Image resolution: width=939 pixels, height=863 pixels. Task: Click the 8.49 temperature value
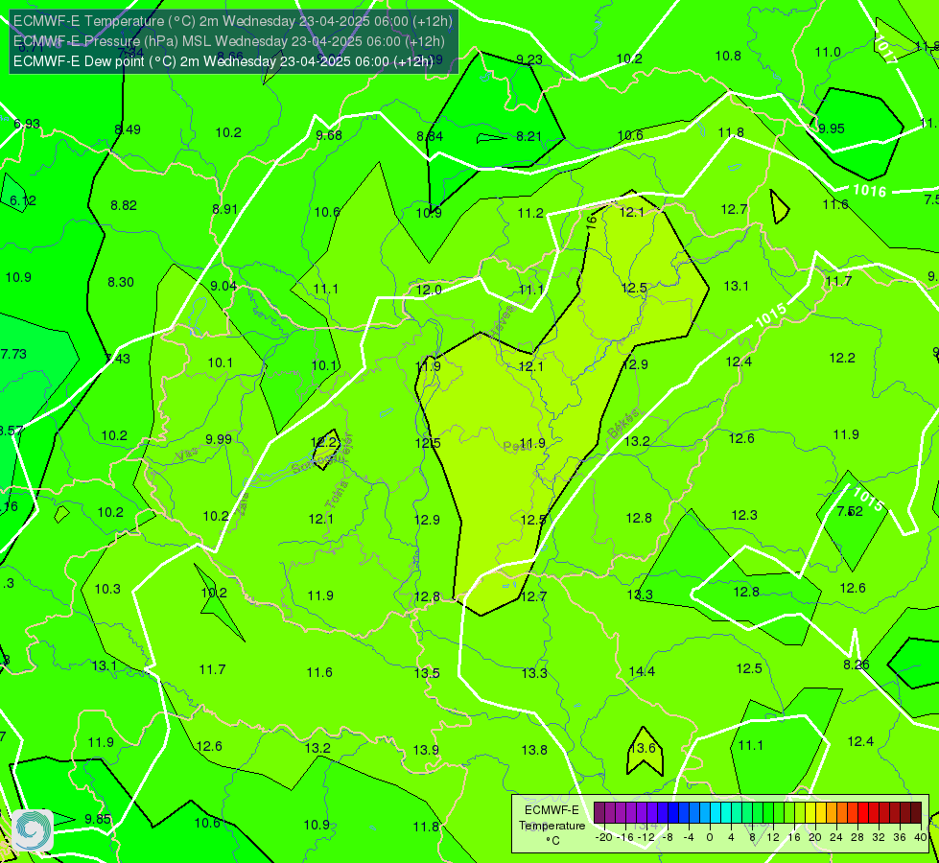click(x=128, y=129)
